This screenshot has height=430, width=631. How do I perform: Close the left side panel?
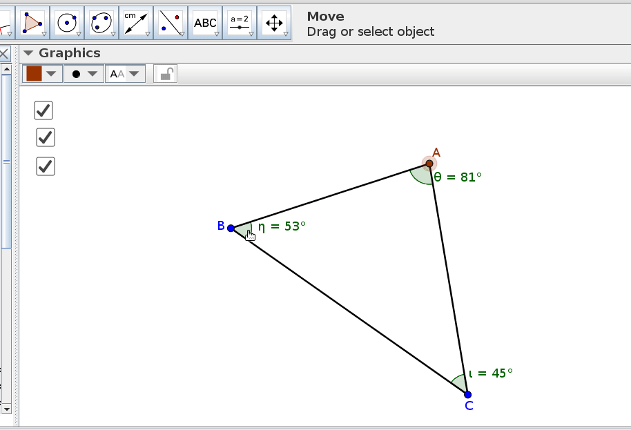pyautogui.click(x=4, y=53)
